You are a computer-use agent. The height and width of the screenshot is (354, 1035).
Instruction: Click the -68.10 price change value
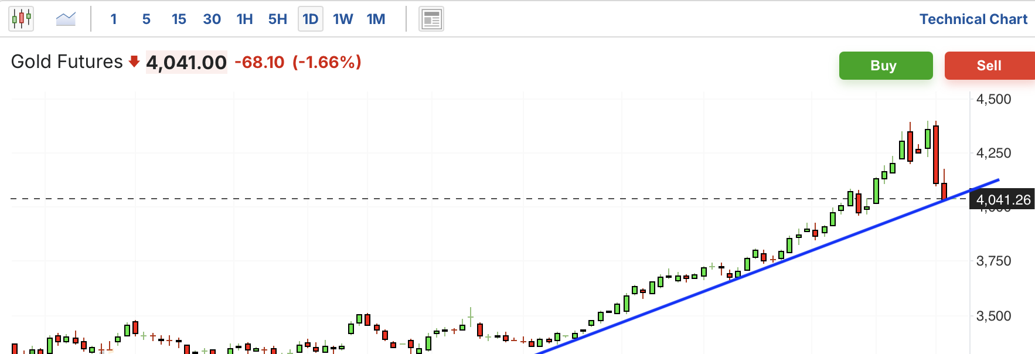coord(259,62)
